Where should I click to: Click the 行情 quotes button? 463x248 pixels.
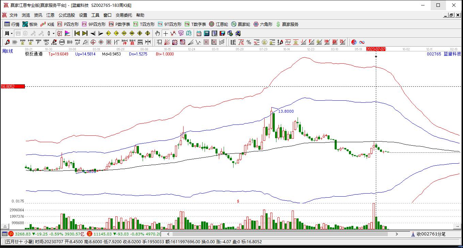pos(12,24)
